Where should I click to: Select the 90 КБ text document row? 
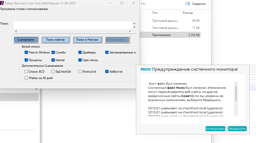(x=170, y=21)
